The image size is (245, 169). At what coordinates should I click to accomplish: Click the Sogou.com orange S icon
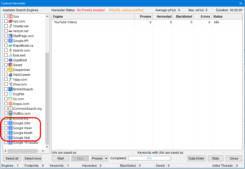[x=10, y=104]
